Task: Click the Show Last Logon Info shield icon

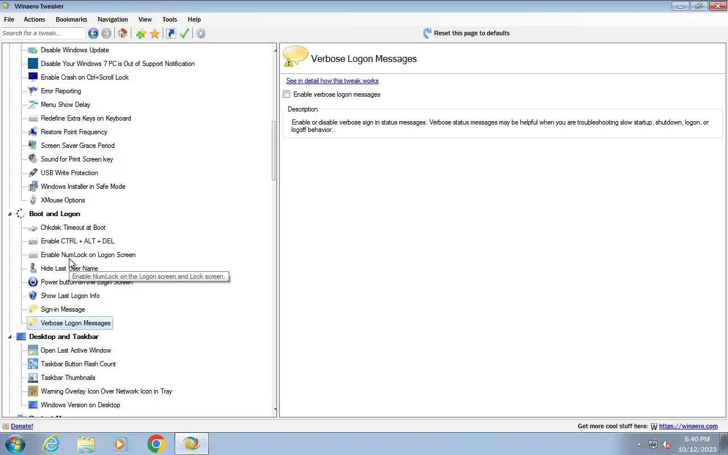Action: click(33, 296)
